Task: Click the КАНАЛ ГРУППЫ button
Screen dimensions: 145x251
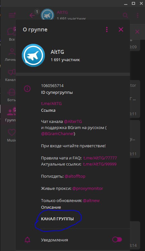Action: 57,219
